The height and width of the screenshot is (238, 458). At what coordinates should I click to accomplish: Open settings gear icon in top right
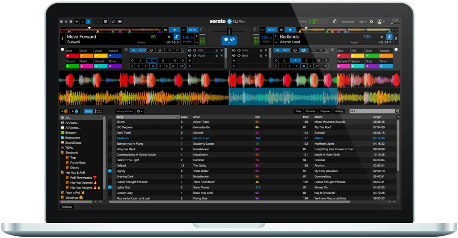[372, 21]
